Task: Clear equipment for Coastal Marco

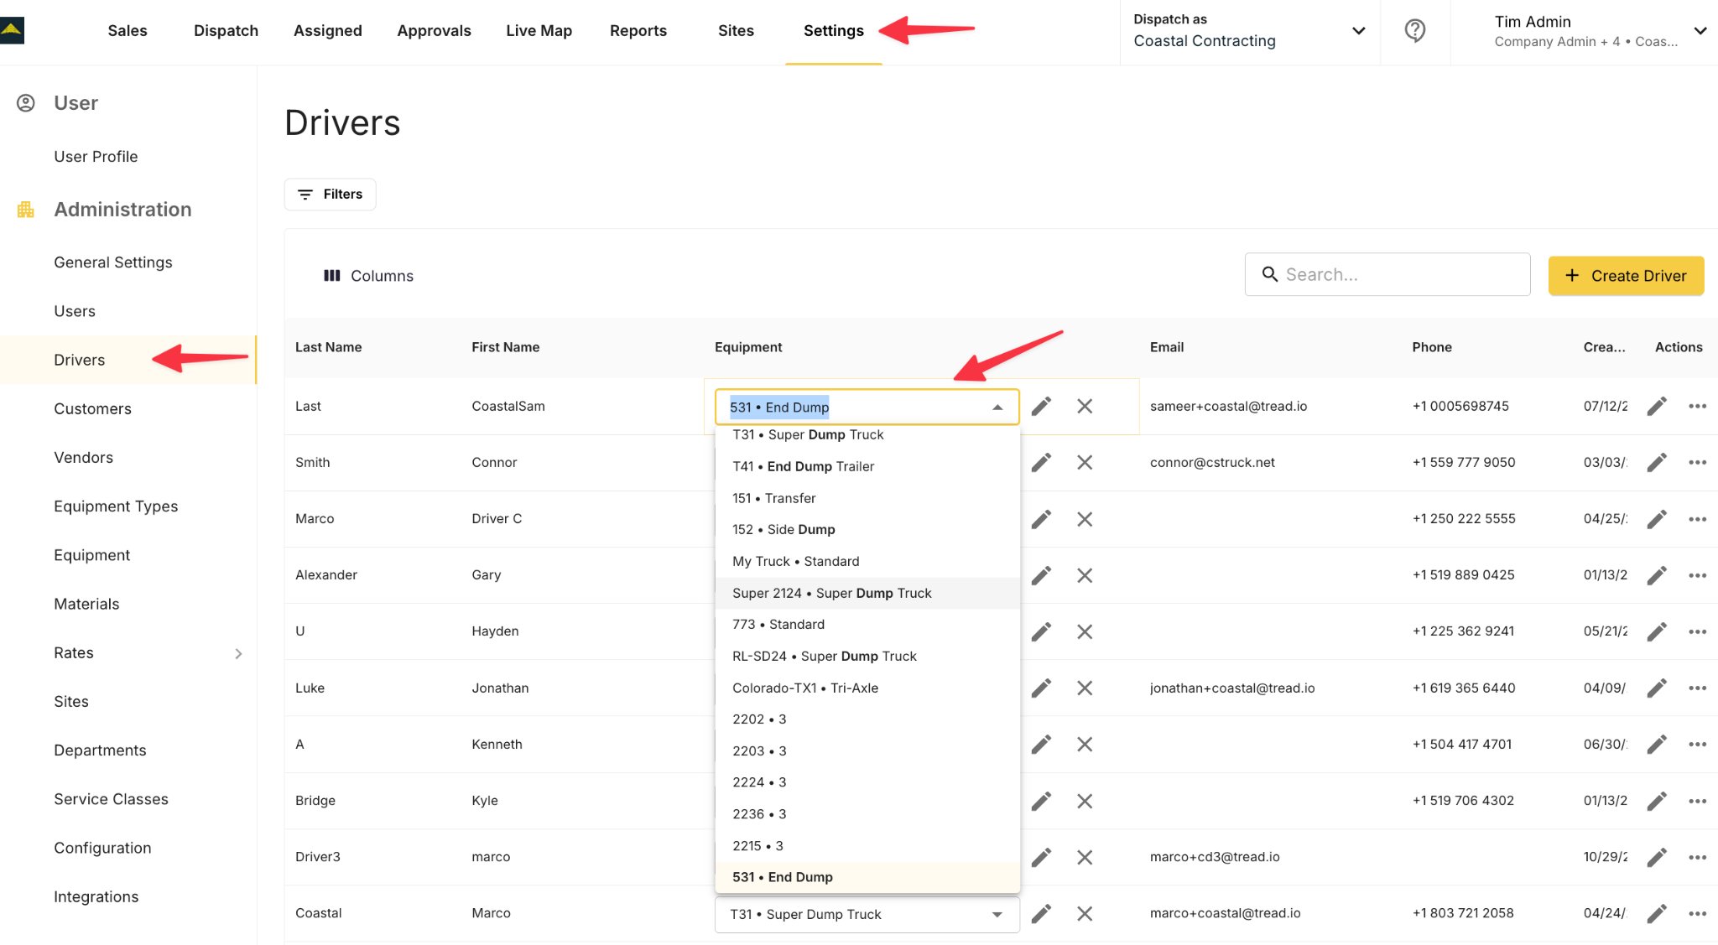Action: coord(1085,914)
